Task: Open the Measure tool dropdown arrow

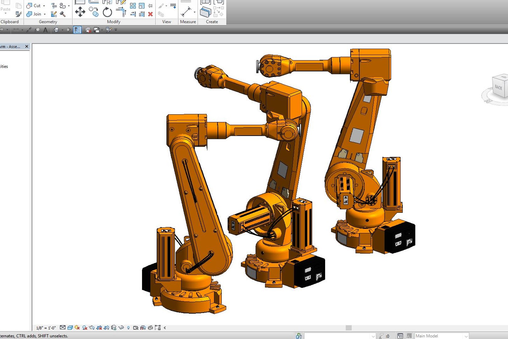Action: [195, 13]
